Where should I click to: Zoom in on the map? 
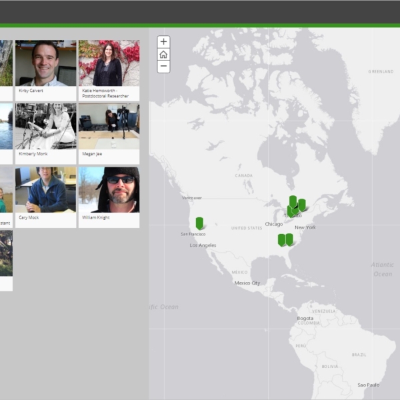point(163,42)
